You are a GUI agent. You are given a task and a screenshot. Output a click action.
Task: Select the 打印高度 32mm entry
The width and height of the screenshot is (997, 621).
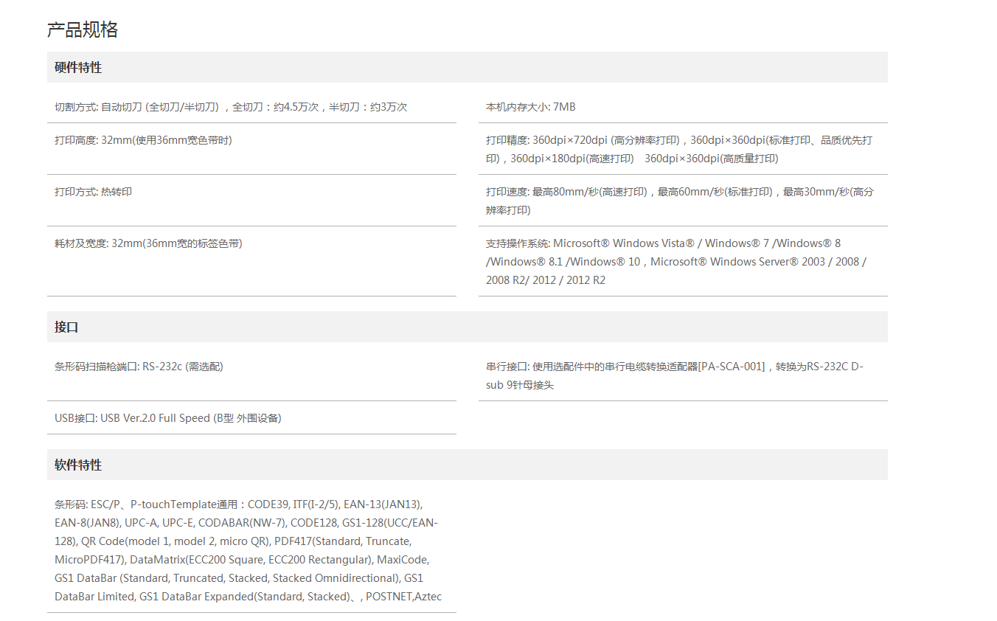coord(143,140)
